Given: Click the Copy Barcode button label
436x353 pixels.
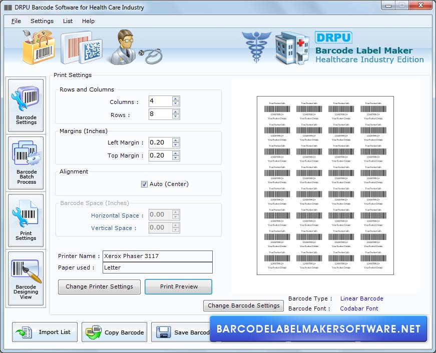Looking at the screenshot, I should click(124, 332).
